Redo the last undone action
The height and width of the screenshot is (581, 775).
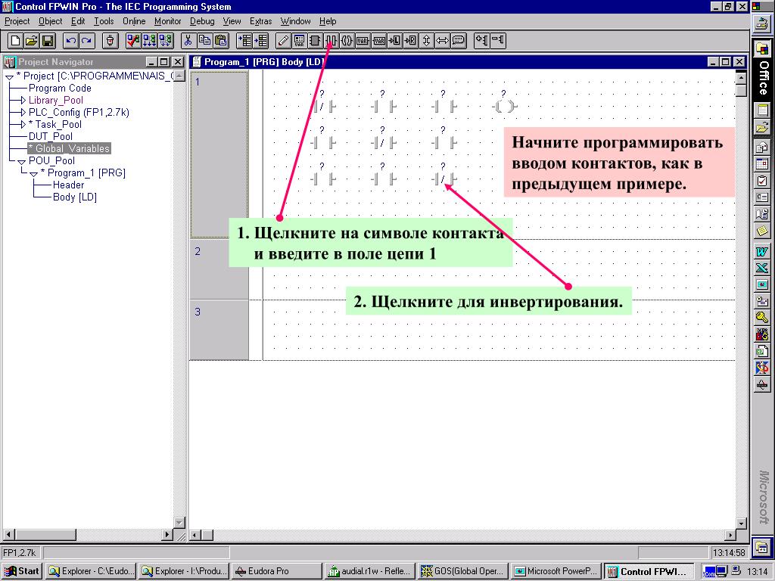click(86, 41)
